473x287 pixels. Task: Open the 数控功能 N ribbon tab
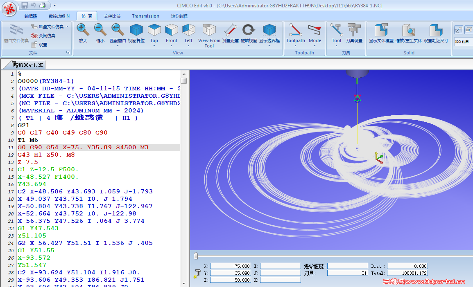(59, 16)
